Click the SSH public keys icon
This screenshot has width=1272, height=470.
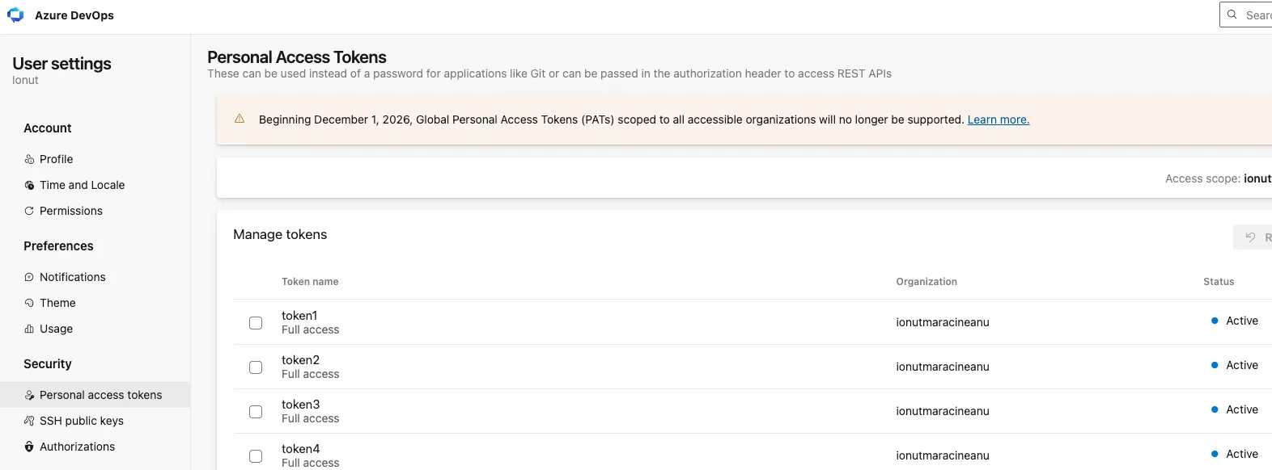29,421
